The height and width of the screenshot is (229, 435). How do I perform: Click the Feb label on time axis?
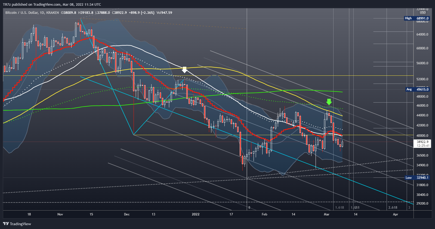pos(264,214)
